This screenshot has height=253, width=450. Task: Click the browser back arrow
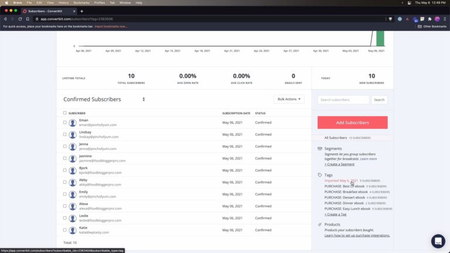coord(5,19)
